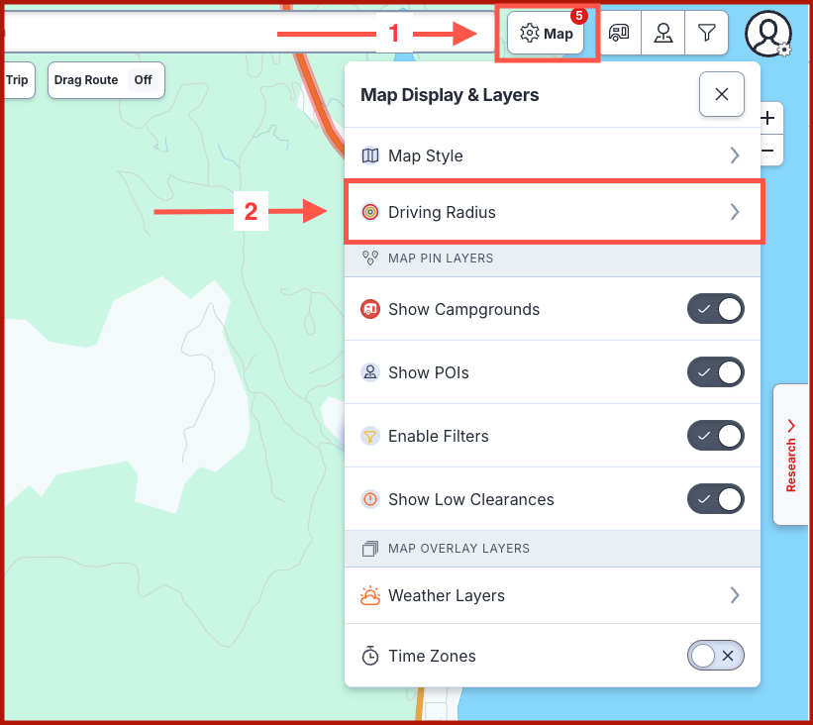Open the Map settings button

(x=546, y=34)
